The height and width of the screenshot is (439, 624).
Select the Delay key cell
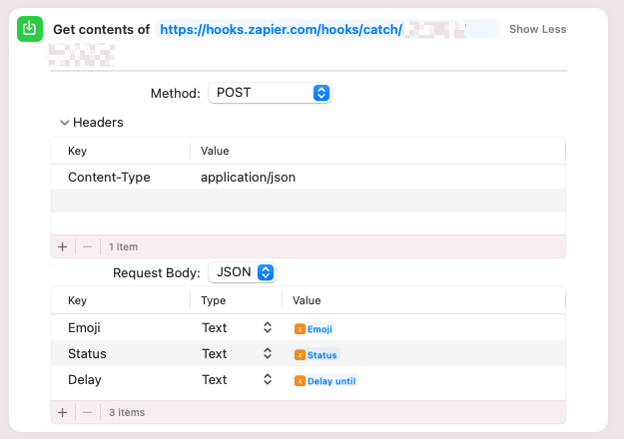coord(85,380)
